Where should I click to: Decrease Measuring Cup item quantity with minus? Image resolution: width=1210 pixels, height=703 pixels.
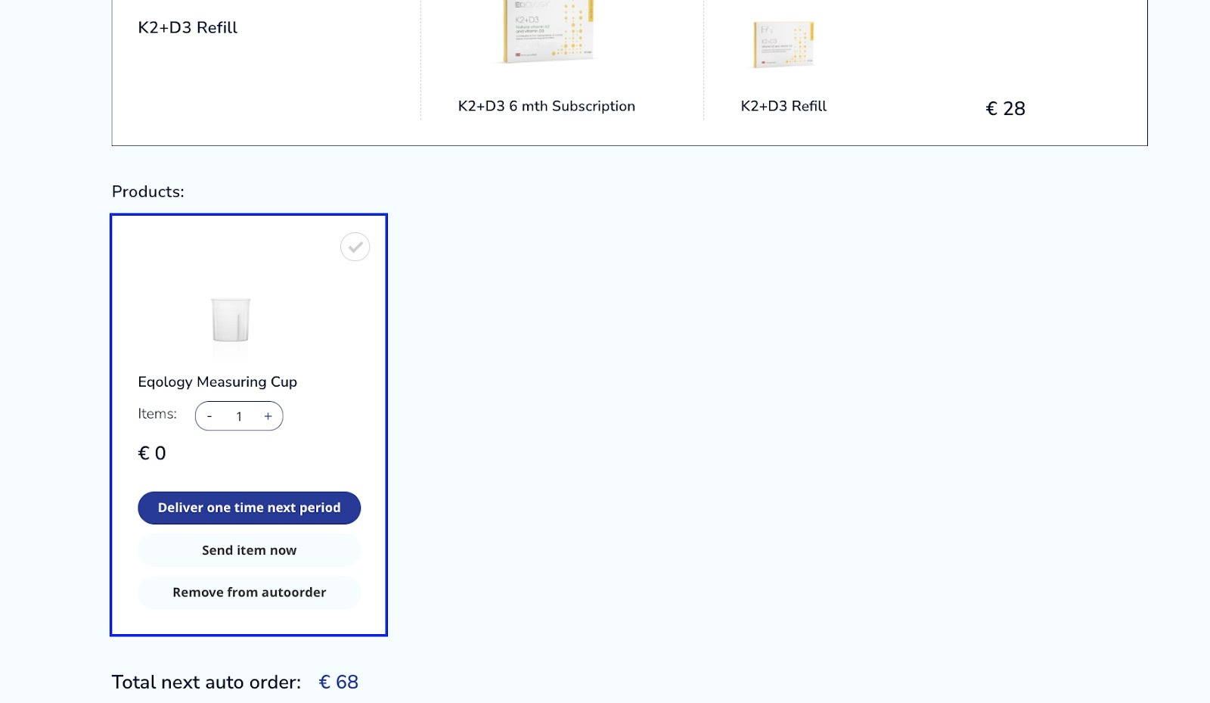[209, 416]
